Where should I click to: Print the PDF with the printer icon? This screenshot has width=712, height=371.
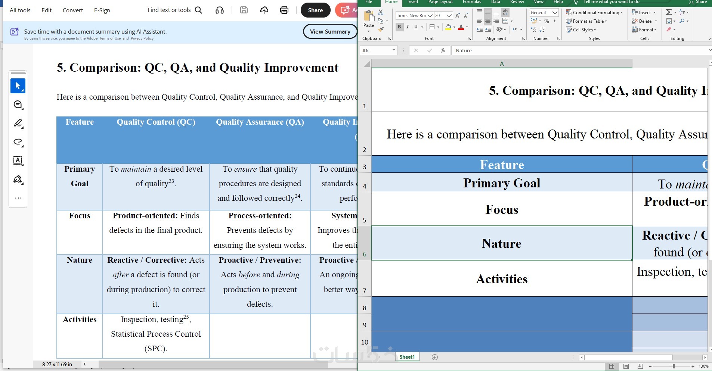[x=284, y=10]
